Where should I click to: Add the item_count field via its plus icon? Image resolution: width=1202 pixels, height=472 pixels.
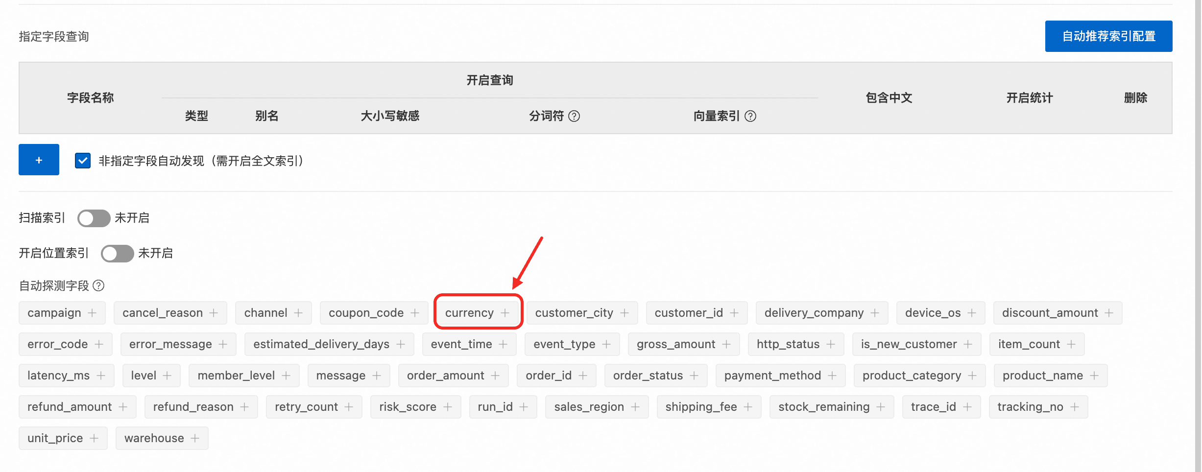[x=1071, y=344]
